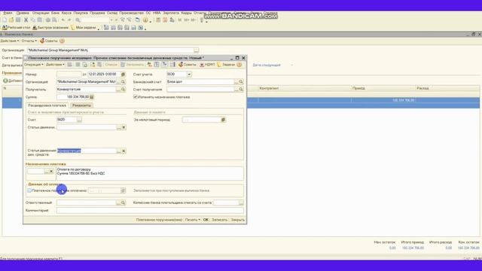Clear the Статья движения ден. средств field
The width and height of the screenshot is (482, 271).
[124, 151]
